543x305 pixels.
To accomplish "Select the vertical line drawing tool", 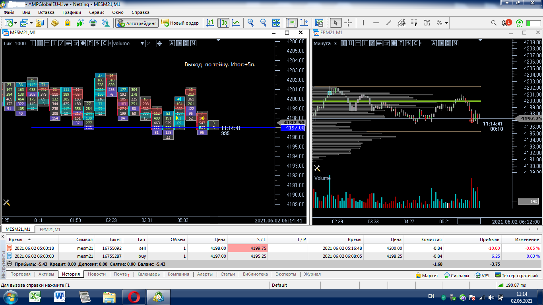I will coord(363,23).
